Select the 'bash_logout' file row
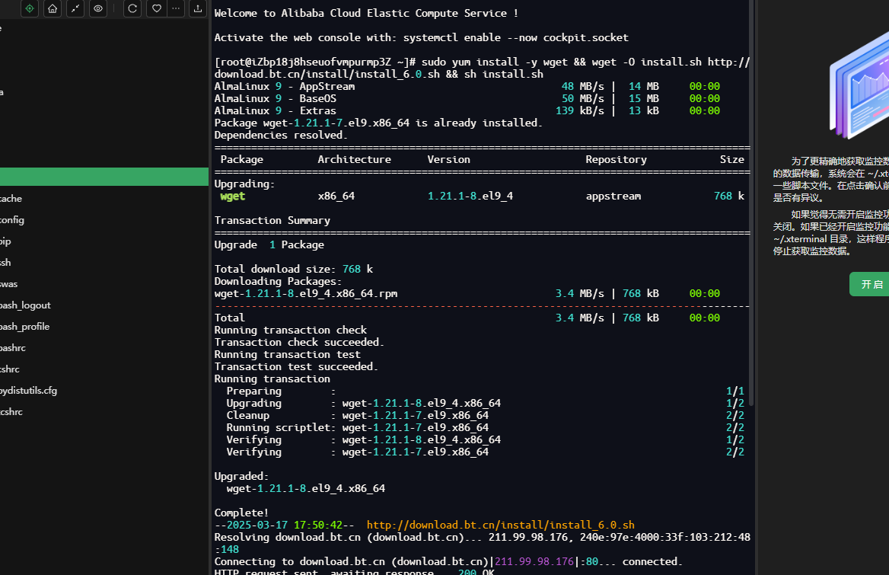 (x=104, y=305)
